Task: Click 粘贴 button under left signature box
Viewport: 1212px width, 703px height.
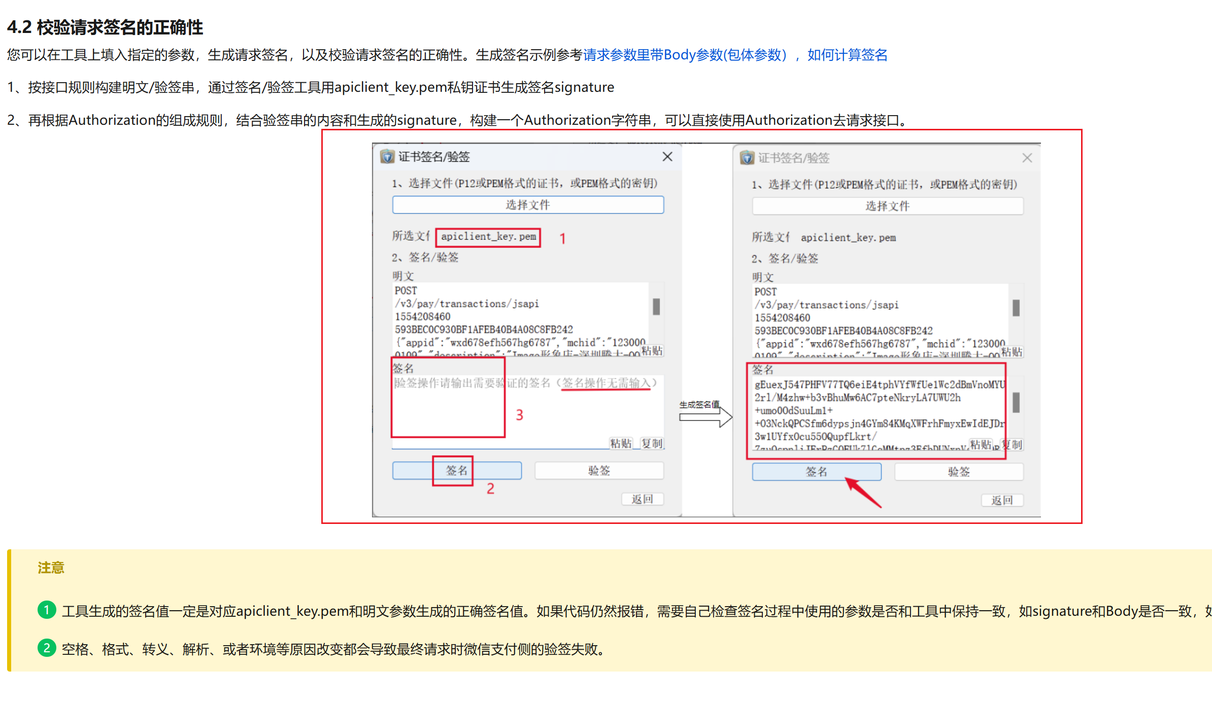Action: click(x=621, y=443)
